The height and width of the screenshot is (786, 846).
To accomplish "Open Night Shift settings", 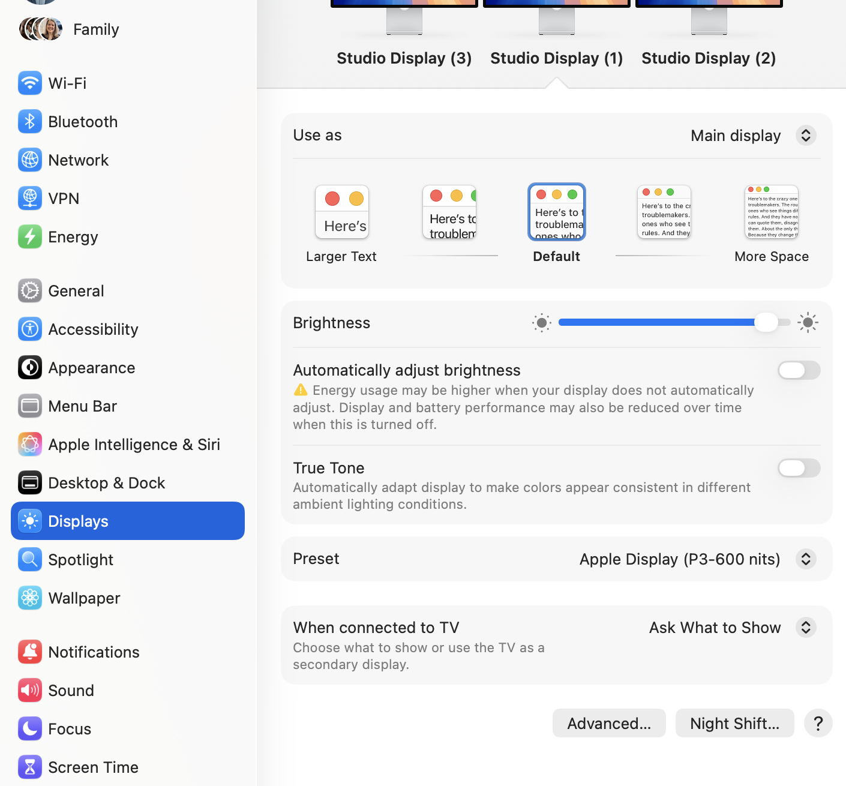I will point(734,723).
